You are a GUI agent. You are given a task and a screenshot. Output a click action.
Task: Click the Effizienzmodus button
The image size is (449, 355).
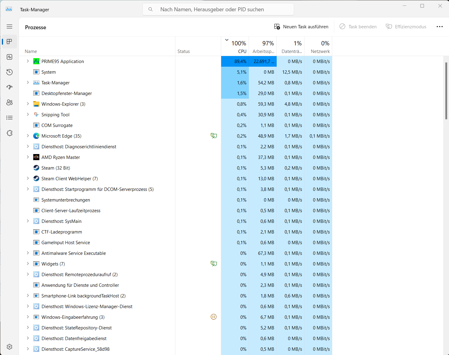point(406,27)
